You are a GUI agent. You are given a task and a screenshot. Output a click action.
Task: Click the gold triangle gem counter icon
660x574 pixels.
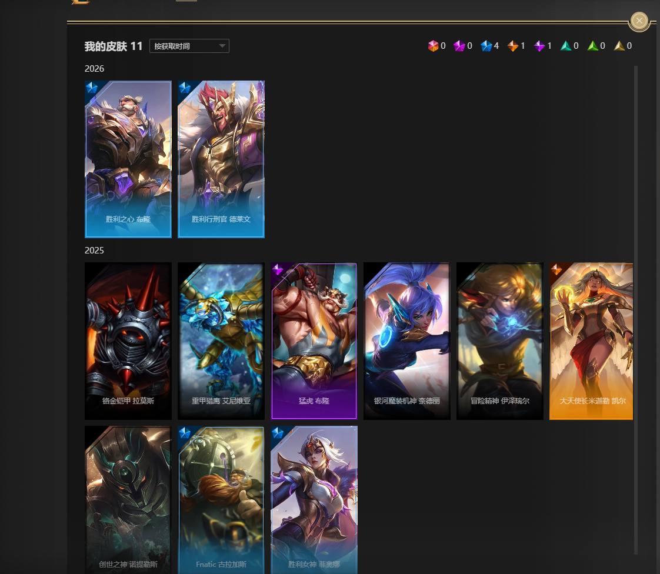click(619, 46)
